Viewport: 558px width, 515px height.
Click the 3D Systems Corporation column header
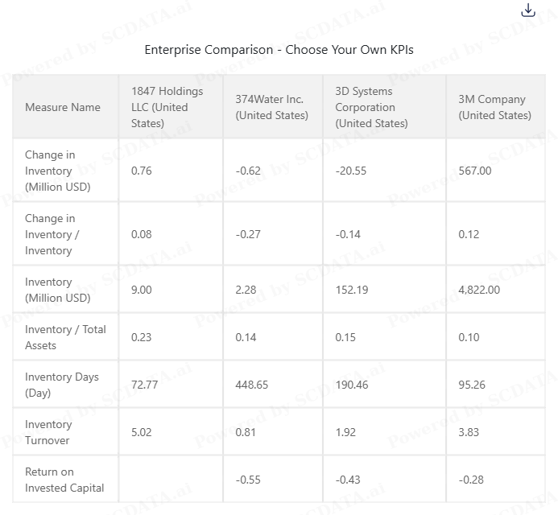(371, 107)
